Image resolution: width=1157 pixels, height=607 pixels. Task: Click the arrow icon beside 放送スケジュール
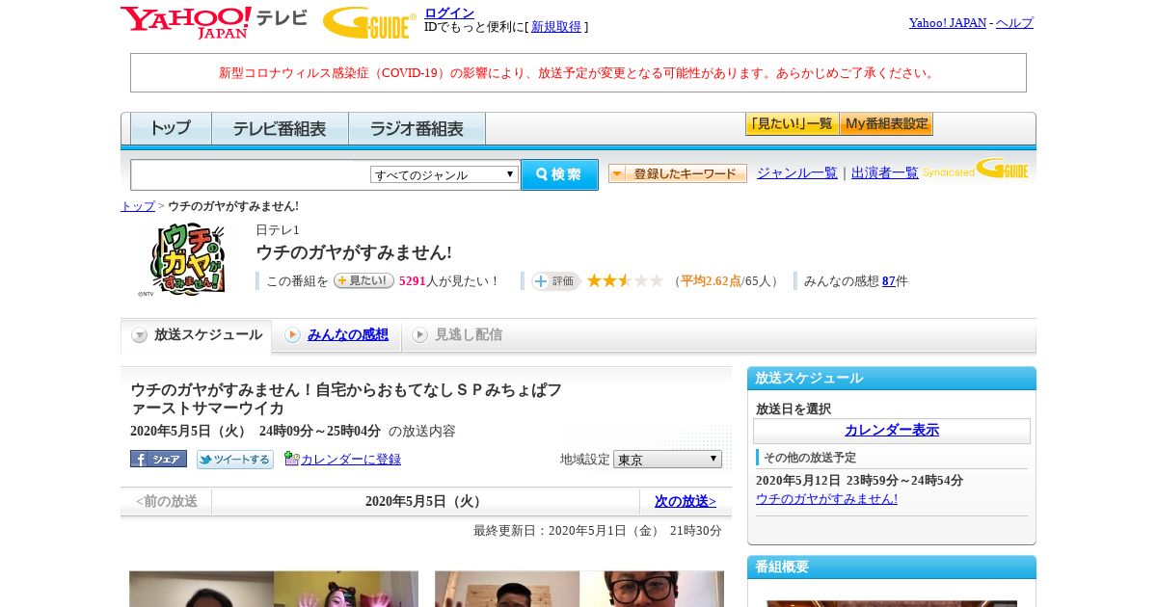point(139,335)
